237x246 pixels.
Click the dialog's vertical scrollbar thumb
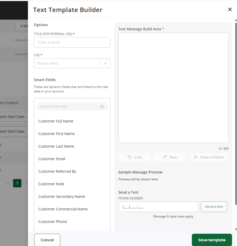[236, 114]
